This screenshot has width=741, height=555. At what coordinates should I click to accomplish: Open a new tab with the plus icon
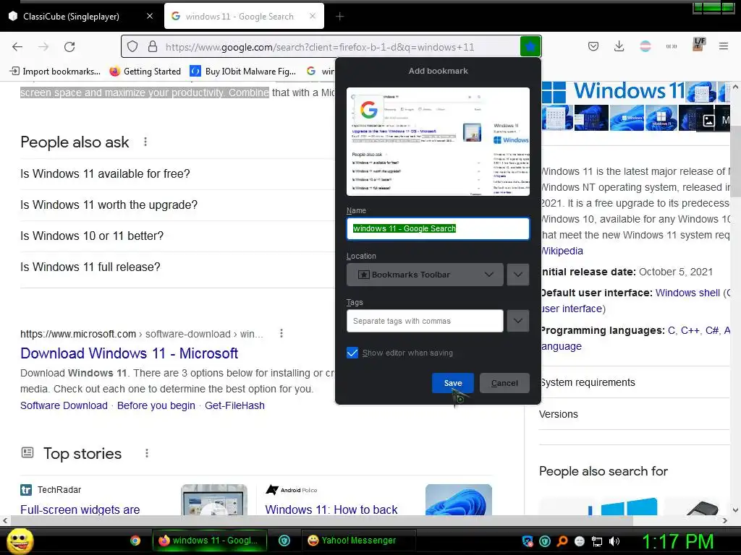click(x=340, y=17)
